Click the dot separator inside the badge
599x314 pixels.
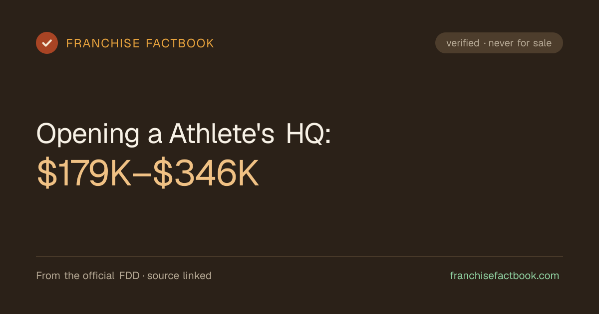pos(484,44)
